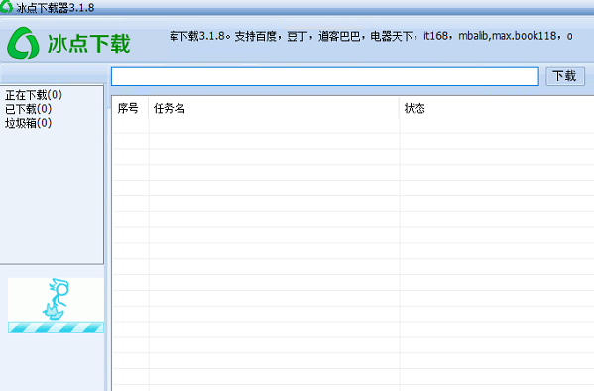
Task: Focus the download URL input field
Action: [324, 77]
